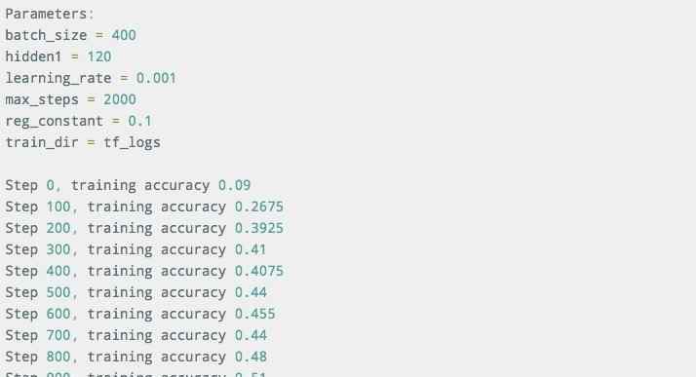Click the Step 300 accuracy 0.41
Viewport: 696px width, 377px height.
click(251, 249)
